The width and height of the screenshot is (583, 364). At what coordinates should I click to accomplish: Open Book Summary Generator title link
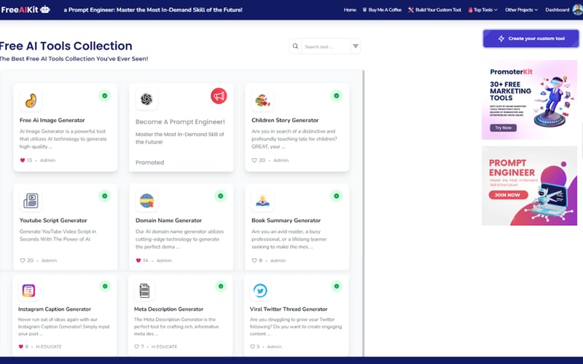click(286, 221)
